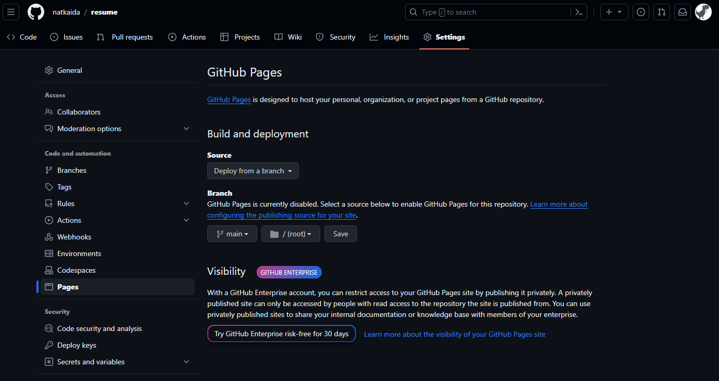Switch to the Code tab
The image size is (719, 381).
point(22,37)
